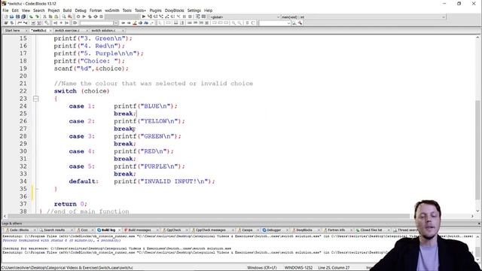The image size is (482, 271).
Task: Collapse the switch block fold marker
Action: [x=35, y=99]
